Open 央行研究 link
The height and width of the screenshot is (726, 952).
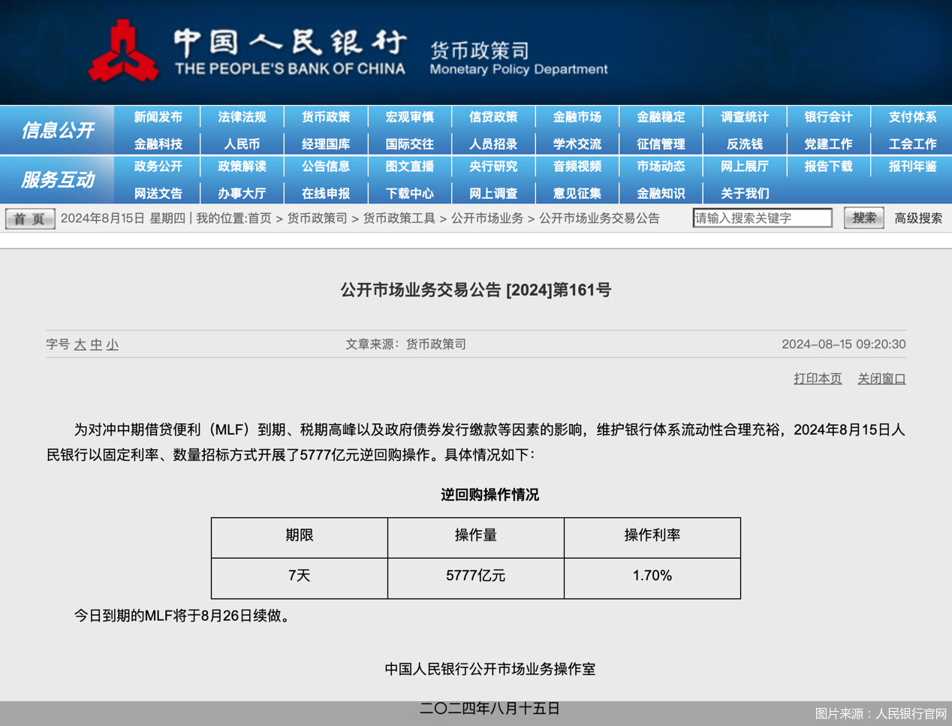[493, 167]
